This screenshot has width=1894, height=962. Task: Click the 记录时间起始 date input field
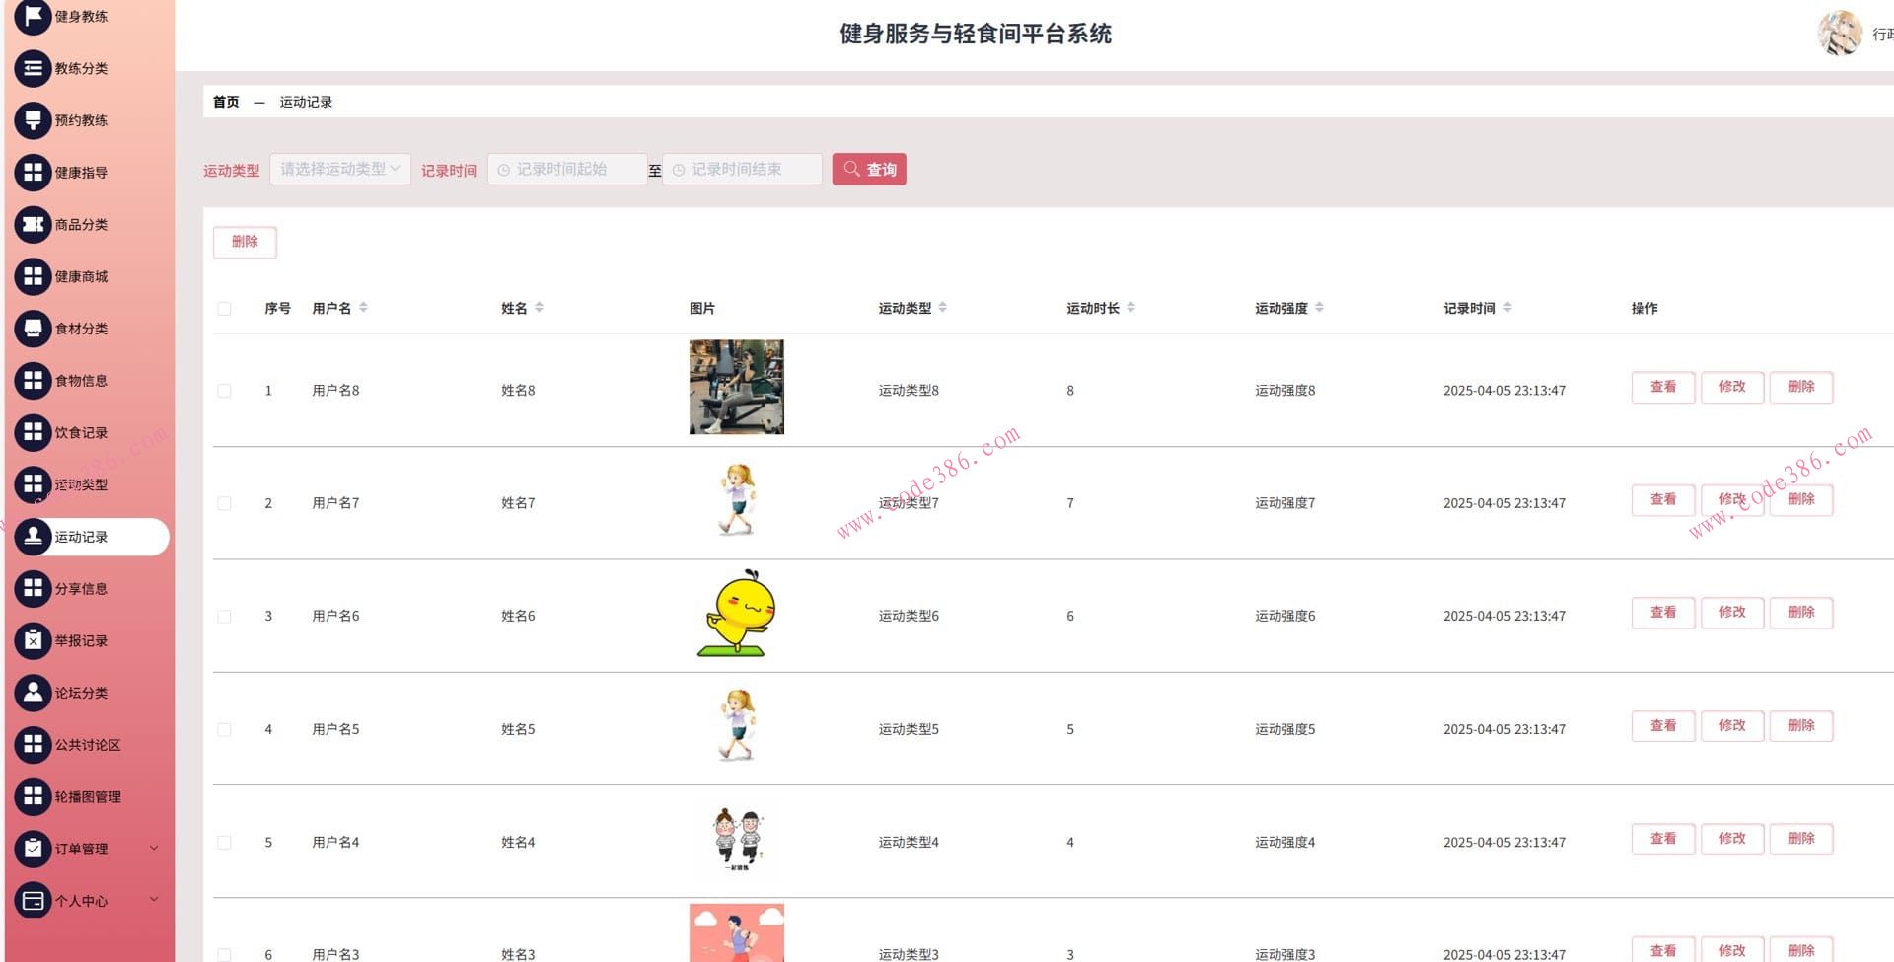(567, 169)
